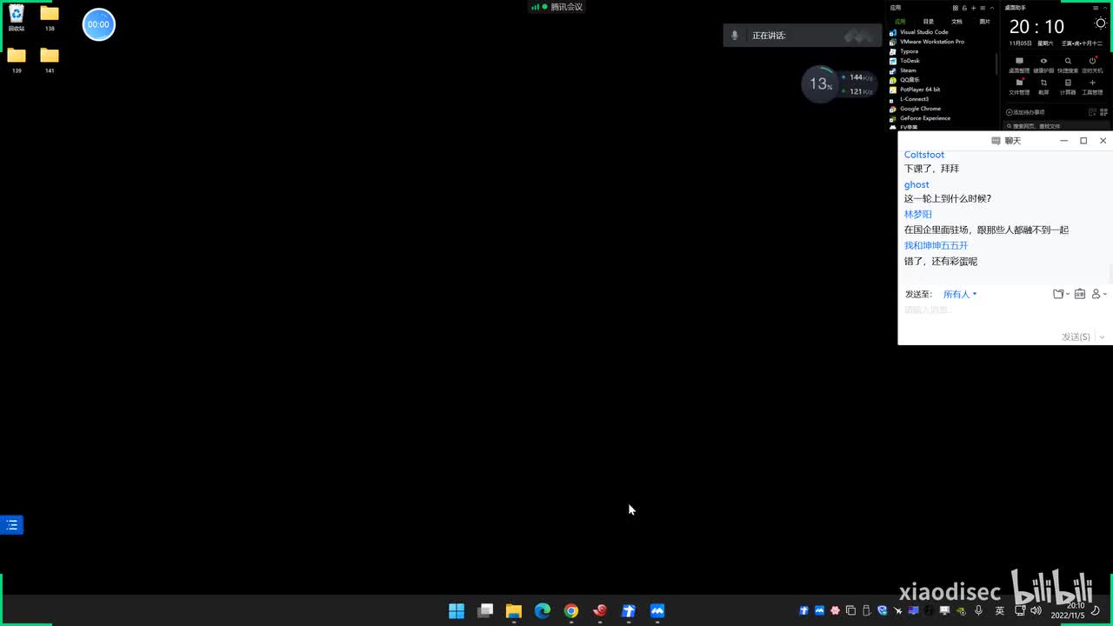The height and width of the screenshot is (626, 1113).
Task: Collapse the 桌面助手 panel with its chevron
Action: pyautogui.click(x=1105, y=8)
